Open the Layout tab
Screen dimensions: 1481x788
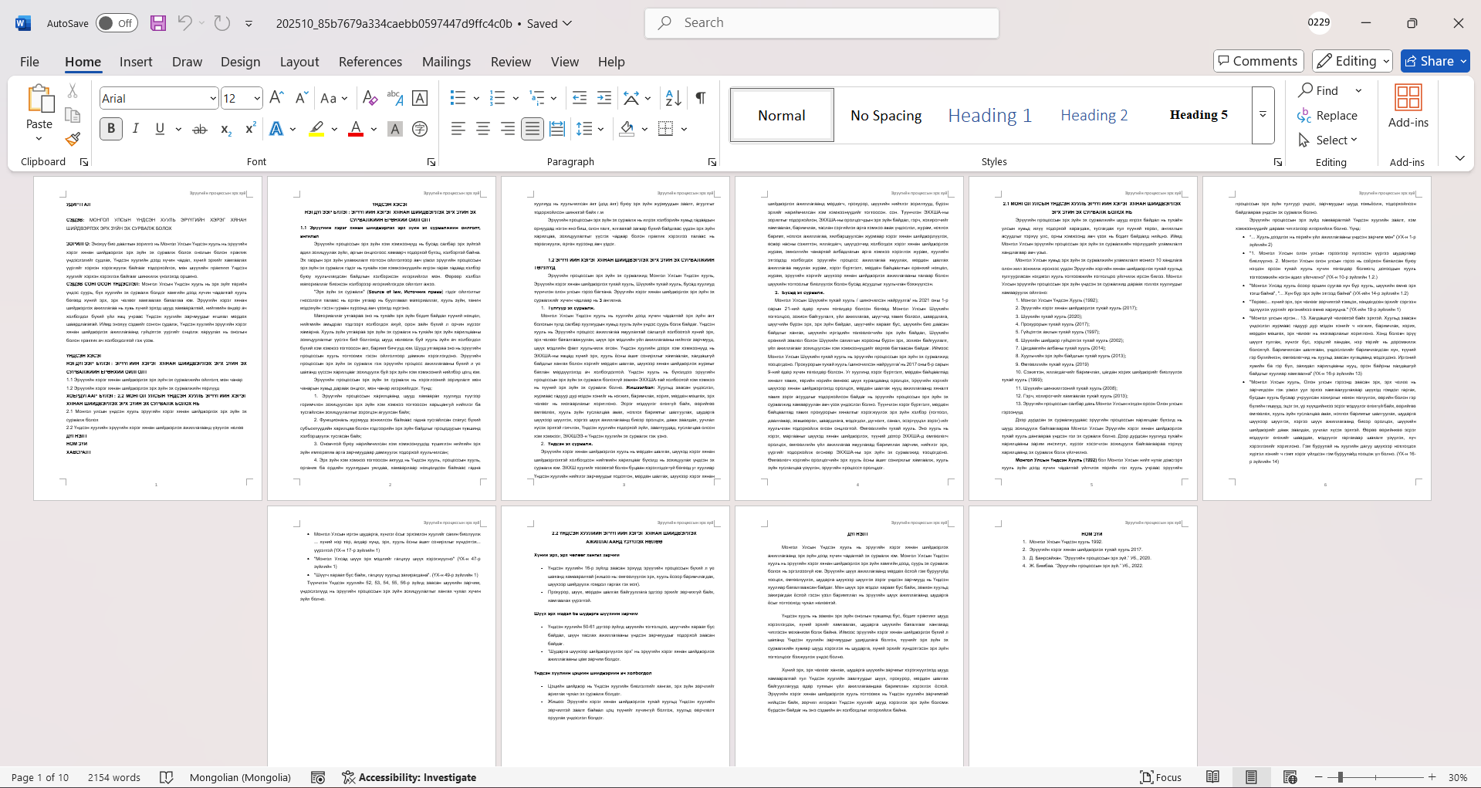[299, 62]
